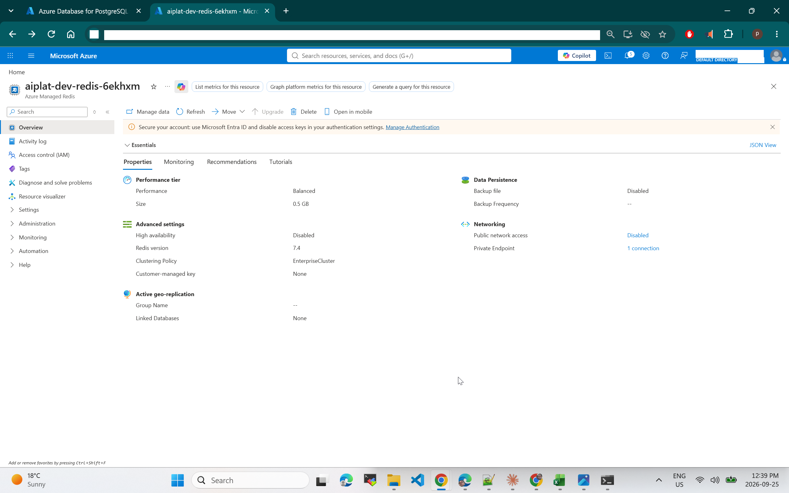Dismiss the security warning banner
The height and width of the screenshot is (493, 789).
pos(772,127)
